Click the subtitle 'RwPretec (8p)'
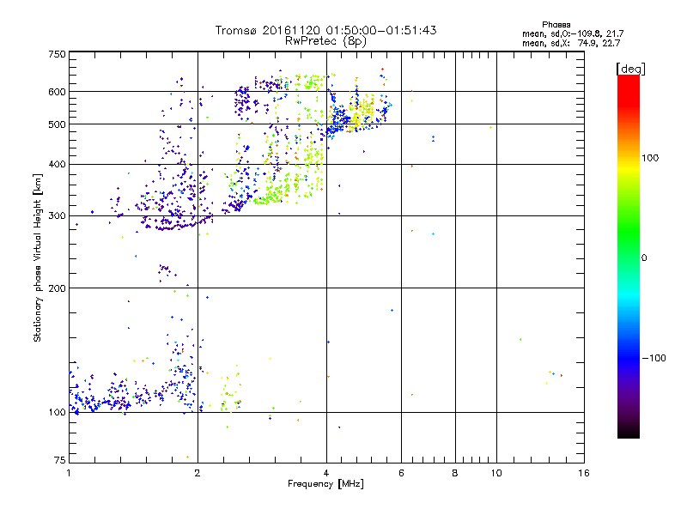Screen dimensions: 687x515 [325, 41]
